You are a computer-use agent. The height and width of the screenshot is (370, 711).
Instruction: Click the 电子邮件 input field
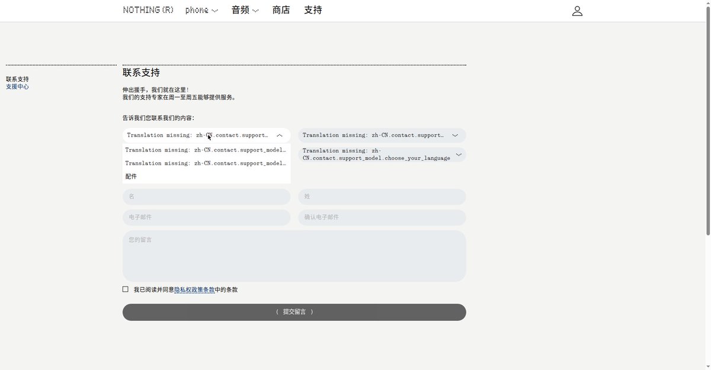coord(206,217)
